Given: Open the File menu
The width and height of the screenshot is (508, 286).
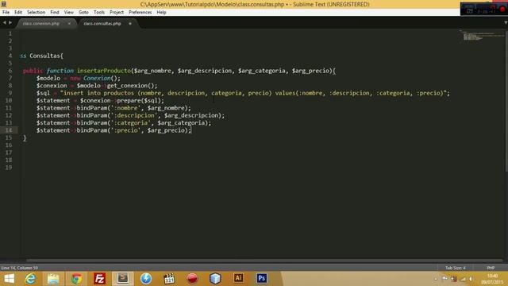Looking at the screenshot, I should 6,13.
